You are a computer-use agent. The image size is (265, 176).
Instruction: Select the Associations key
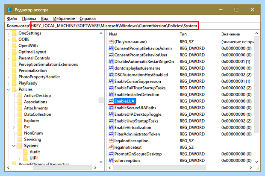tap(35, 102)
